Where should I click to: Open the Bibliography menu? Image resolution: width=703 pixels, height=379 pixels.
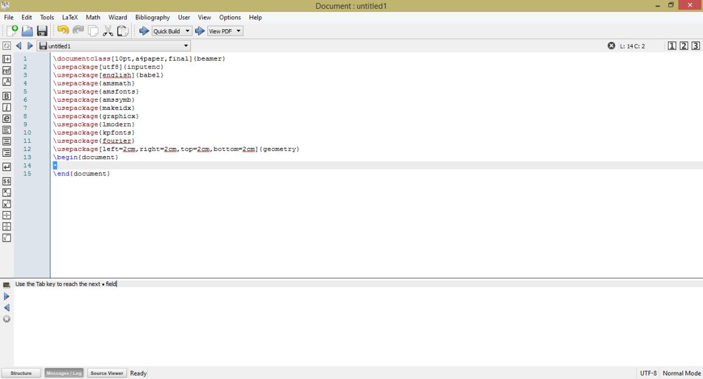point(152,18)
